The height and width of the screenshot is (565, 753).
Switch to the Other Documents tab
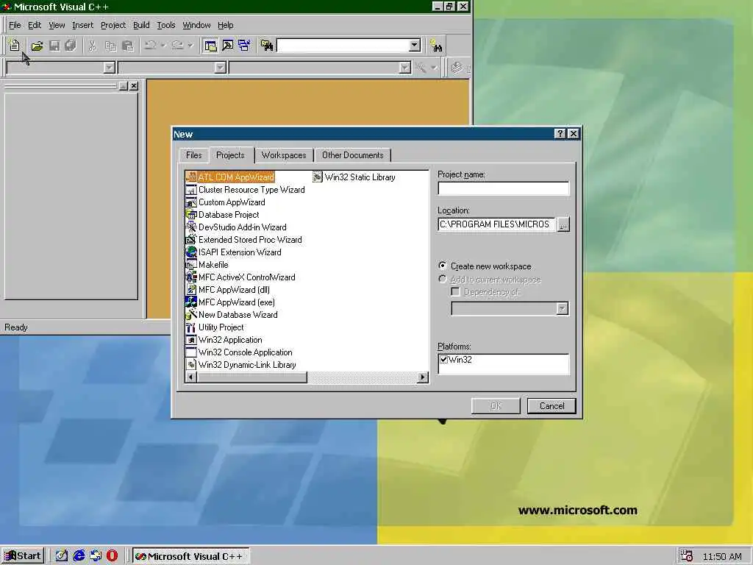352,155
